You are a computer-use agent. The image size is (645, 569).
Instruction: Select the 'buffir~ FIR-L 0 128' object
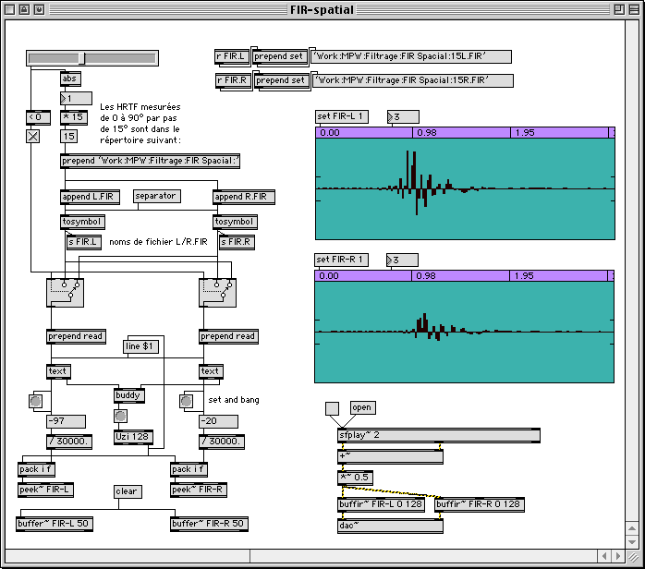(x=382, y=504)
